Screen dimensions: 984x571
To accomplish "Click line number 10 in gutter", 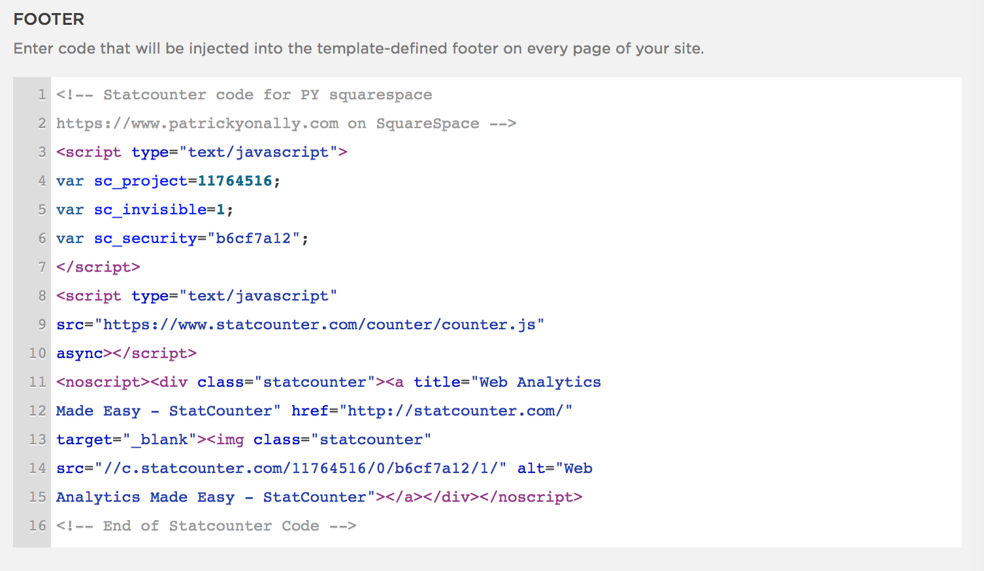I will coord(37,353).
